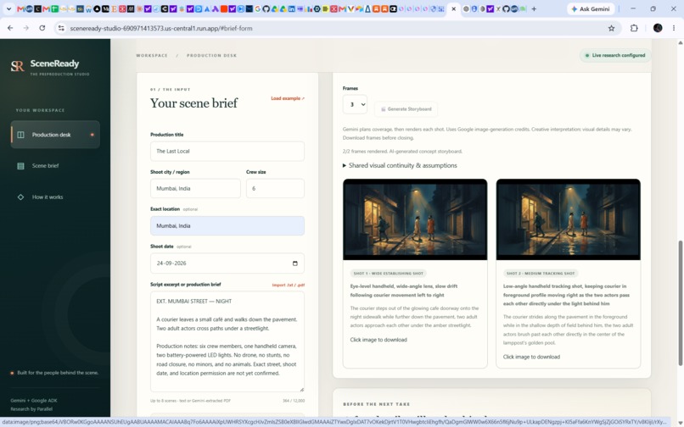Click the Production Desk breadcrumb
The height and width of the screenshot is (427, 684).
[x=211, y=55]
